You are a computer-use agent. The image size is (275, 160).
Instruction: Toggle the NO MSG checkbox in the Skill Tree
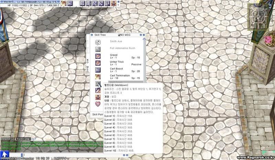point(119,35)
